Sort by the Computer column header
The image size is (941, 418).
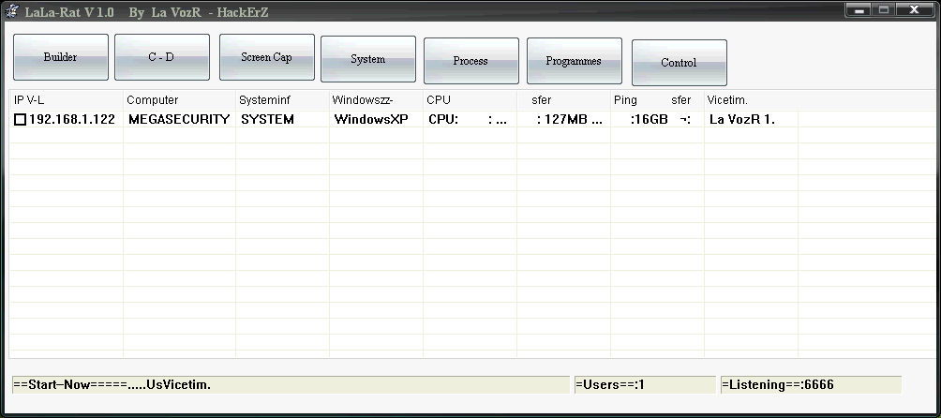pos(178,100)
